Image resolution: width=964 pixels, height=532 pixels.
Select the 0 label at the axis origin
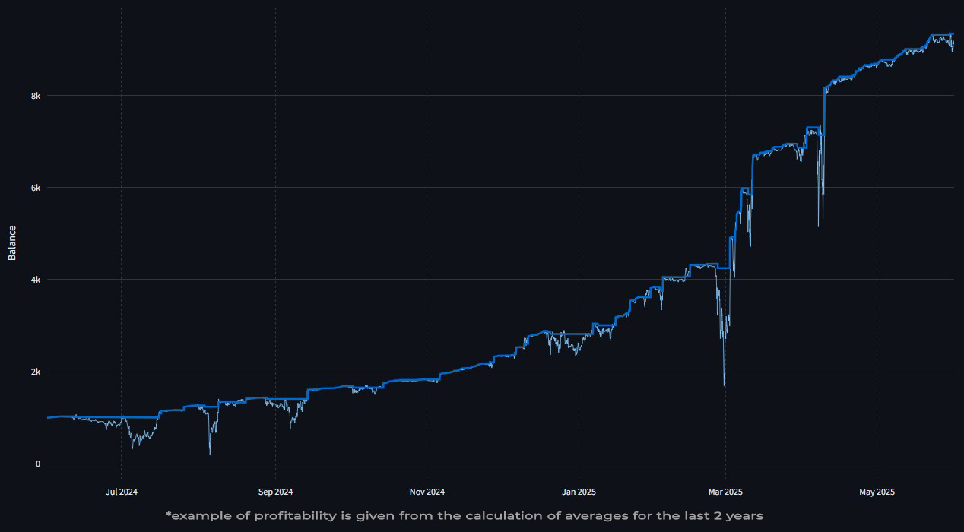click(x=40, y=464)
